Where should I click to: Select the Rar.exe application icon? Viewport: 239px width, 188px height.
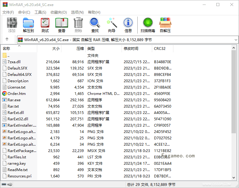5,100
